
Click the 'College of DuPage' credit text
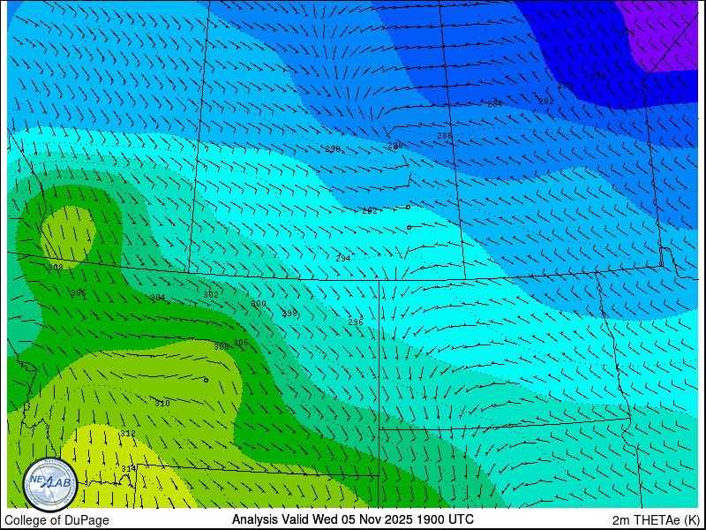pyautogui.click(x=56, y=520)
